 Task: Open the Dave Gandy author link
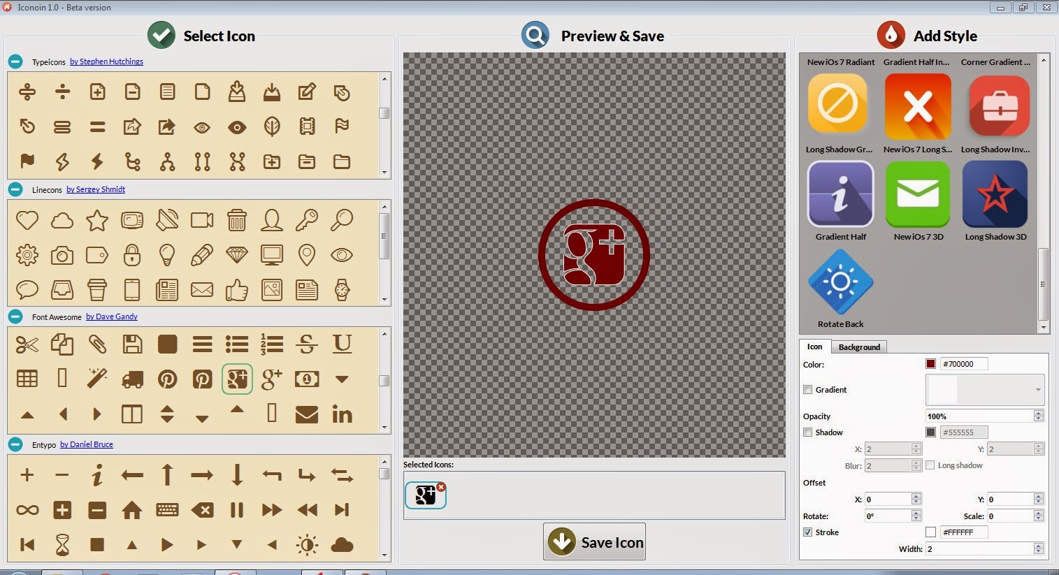click(x=112, y=316)
